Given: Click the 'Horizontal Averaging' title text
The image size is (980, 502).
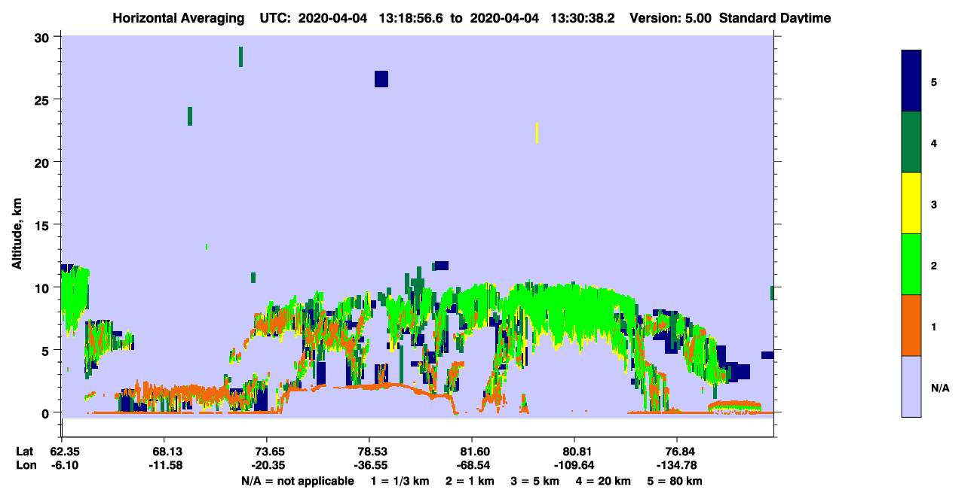Looking at the screenshot, I should click(x=179, y=18).
